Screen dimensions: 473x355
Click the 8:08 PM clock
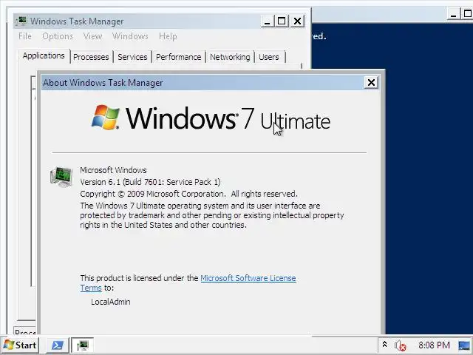click(x=434, y=345)
